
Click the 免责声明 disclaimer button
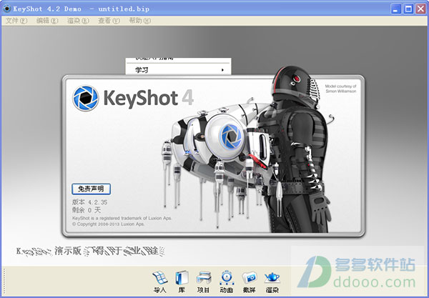coord(91,189)
